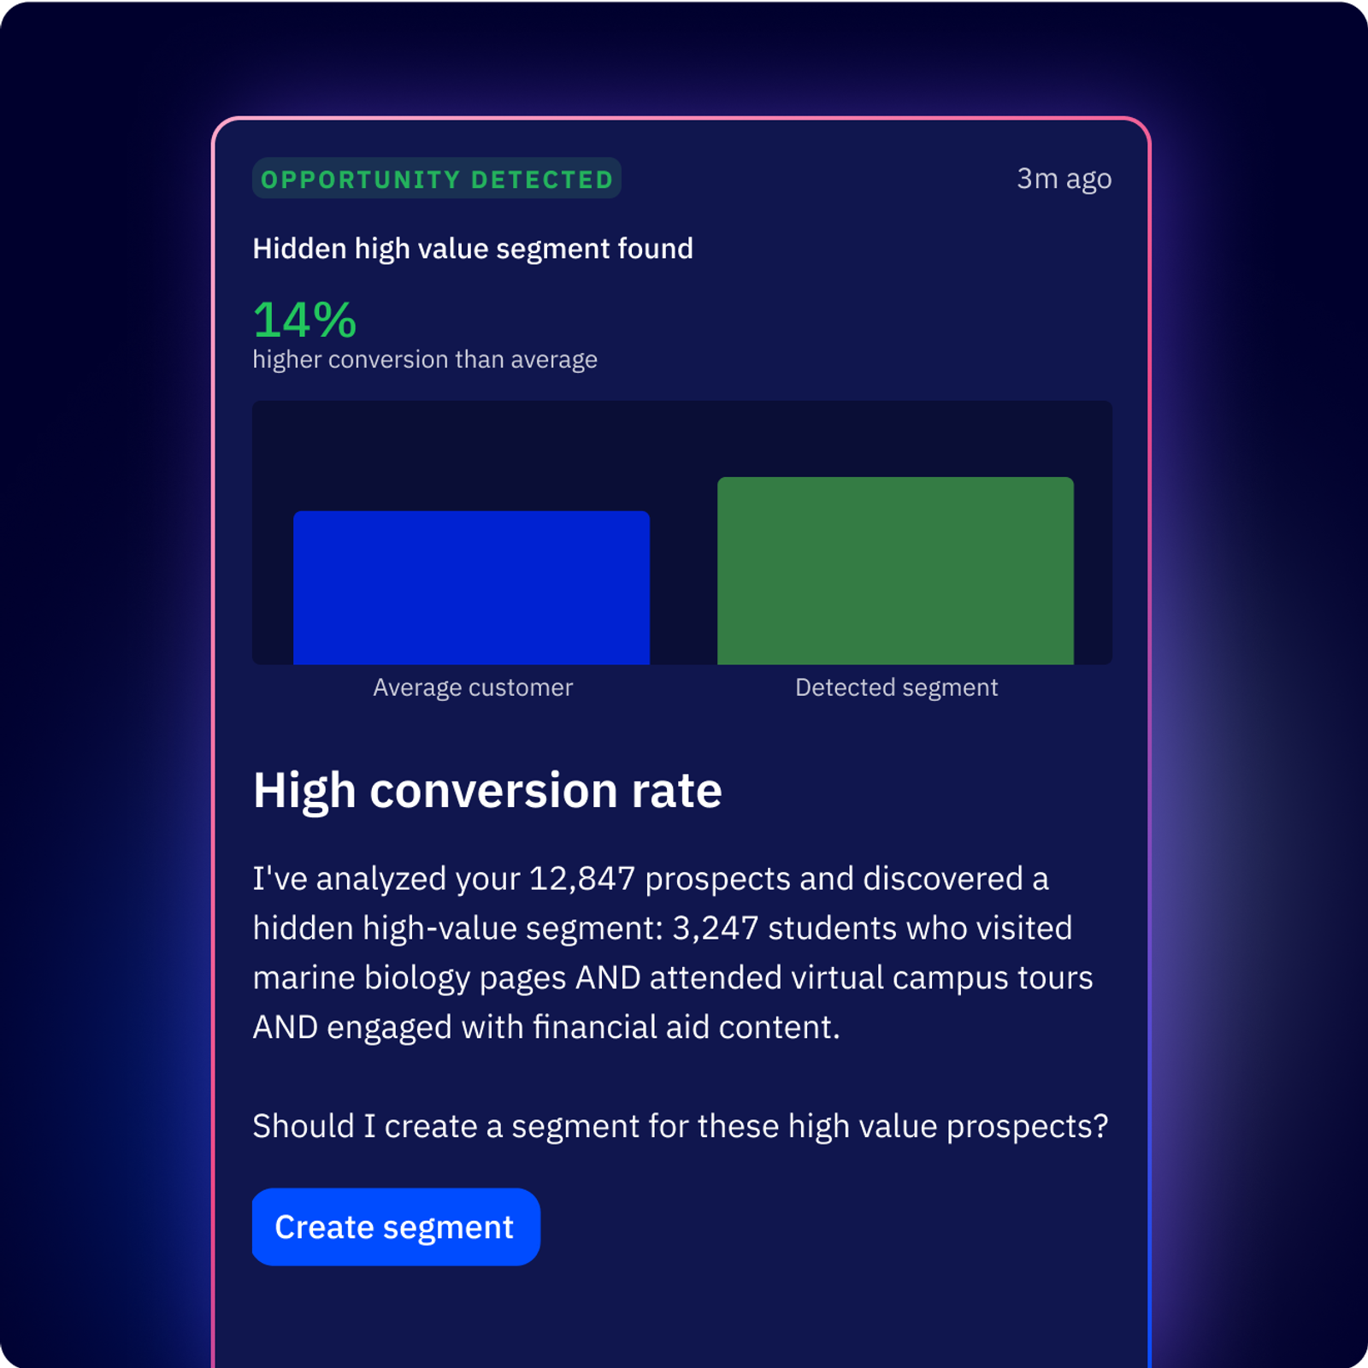Click the higher conversion than average caption
1368x1368 pixels.
click(x=425, y=360)
